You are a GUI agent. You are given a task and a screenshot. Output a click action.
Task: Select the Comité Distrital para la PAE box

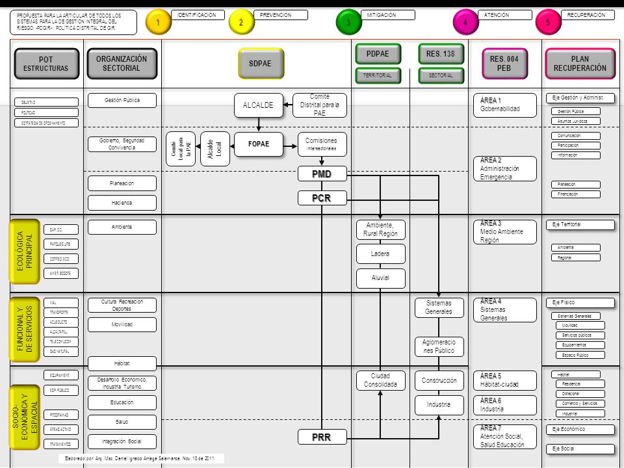tap(320, 105)
